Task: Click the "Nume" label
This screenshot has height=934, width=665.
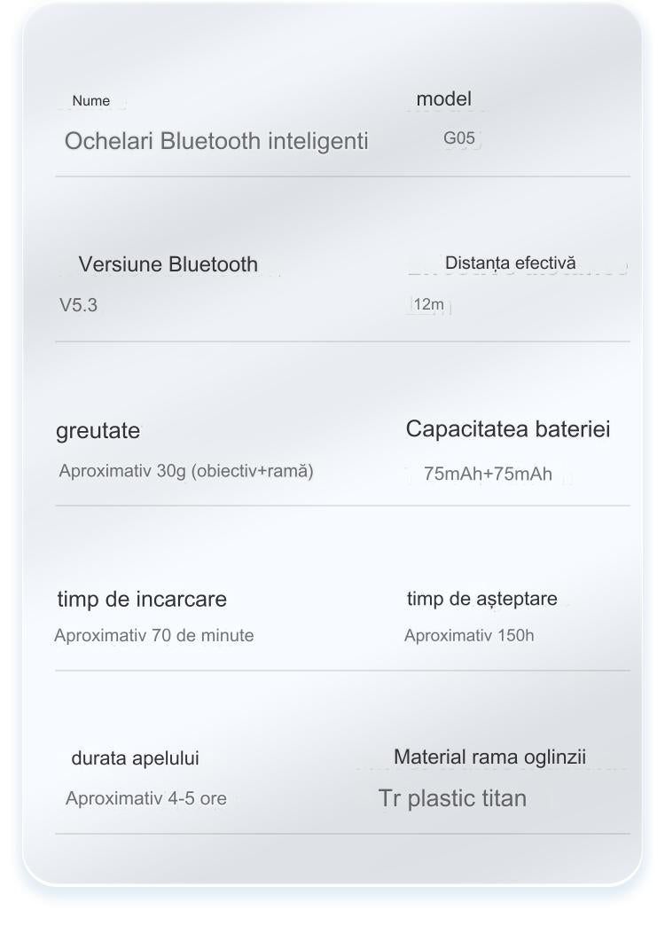Action: tap(91, 101)
